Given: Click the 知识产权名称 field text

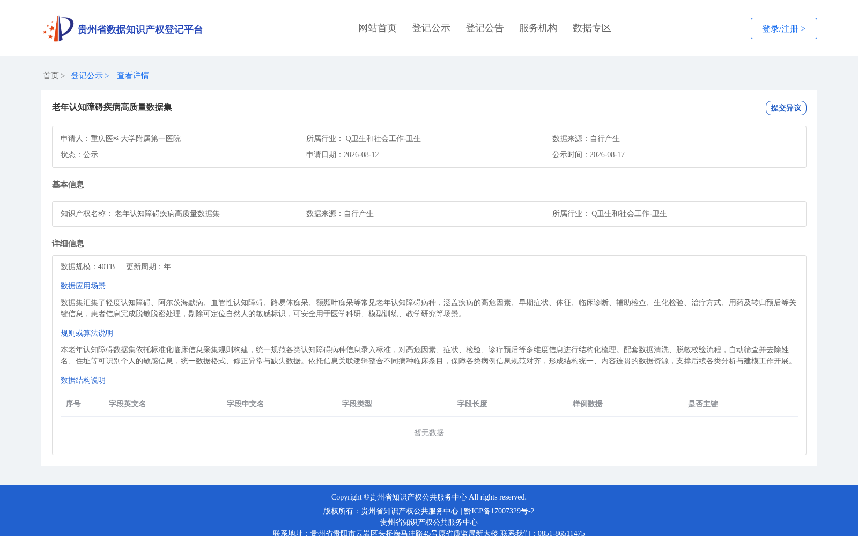Looking at the screenshot, I should click(x=140, y=213).
